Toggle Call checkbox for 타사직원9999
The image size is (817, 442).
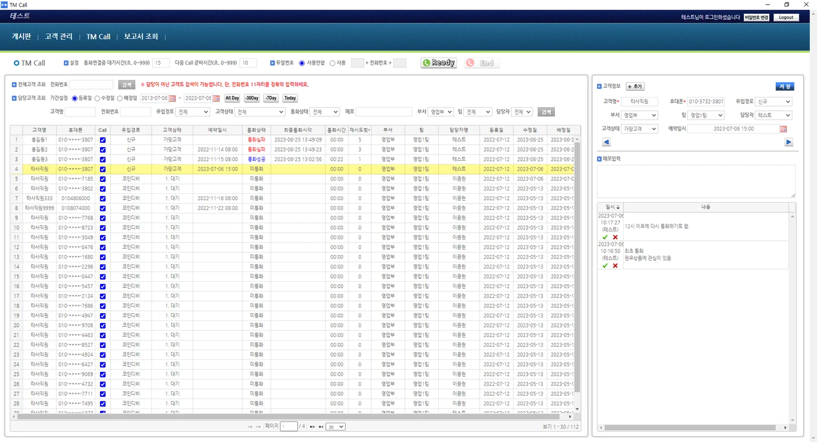coord(102,208)
